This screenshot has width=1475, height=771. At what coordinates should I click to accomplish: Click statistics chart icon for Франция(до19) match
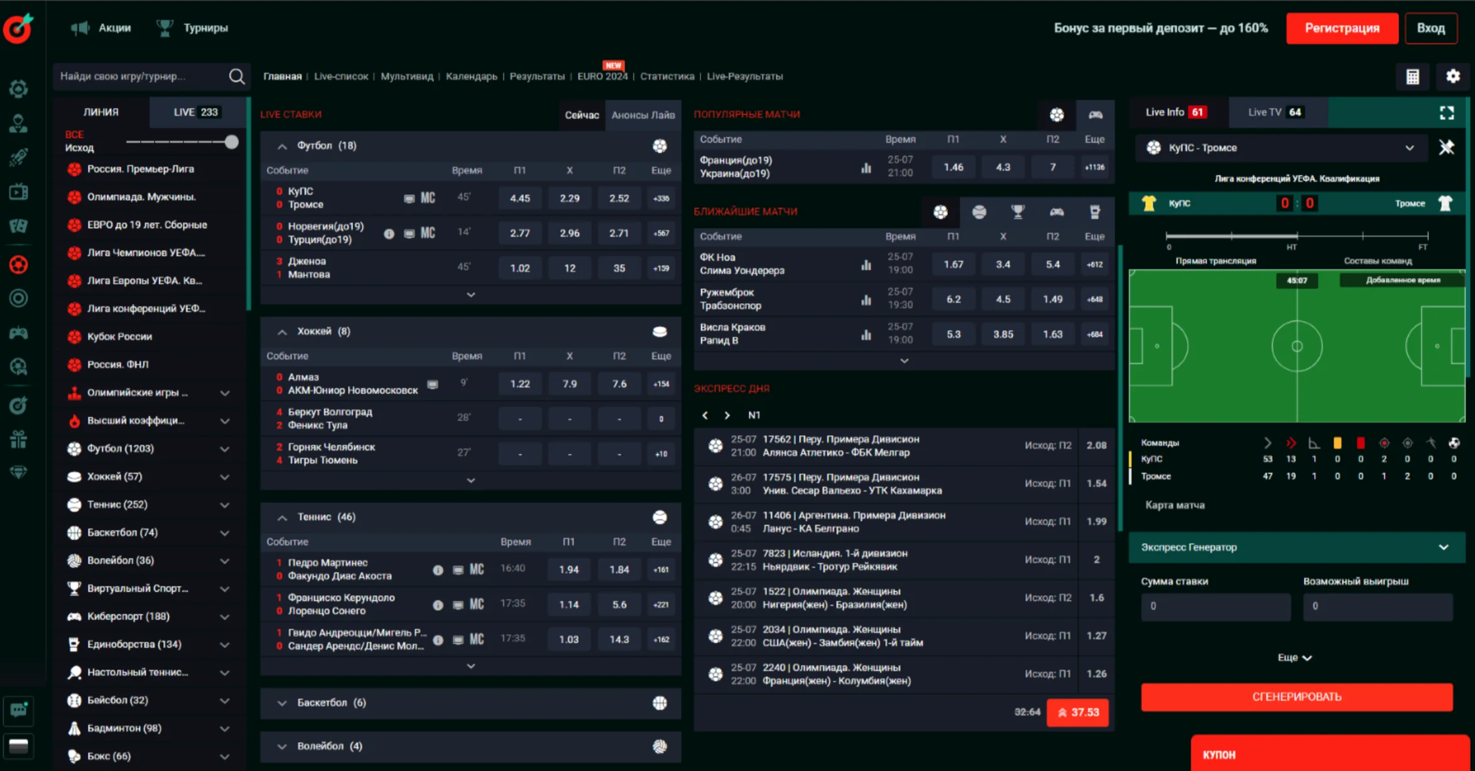point(866,168)
